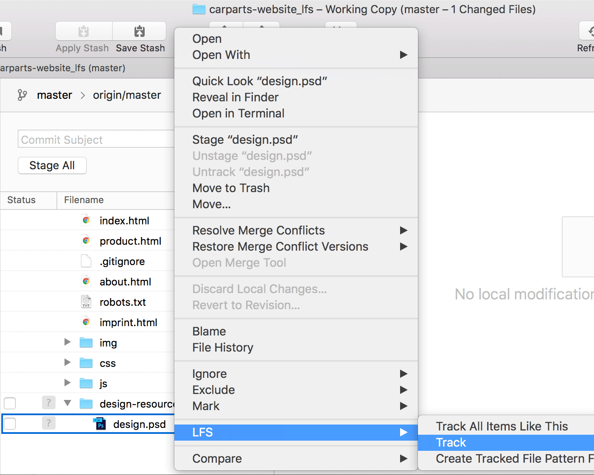This screenshot has height=475, width=594.
Task: Check the checkbox next to design.psd
Action: (9, 423)
